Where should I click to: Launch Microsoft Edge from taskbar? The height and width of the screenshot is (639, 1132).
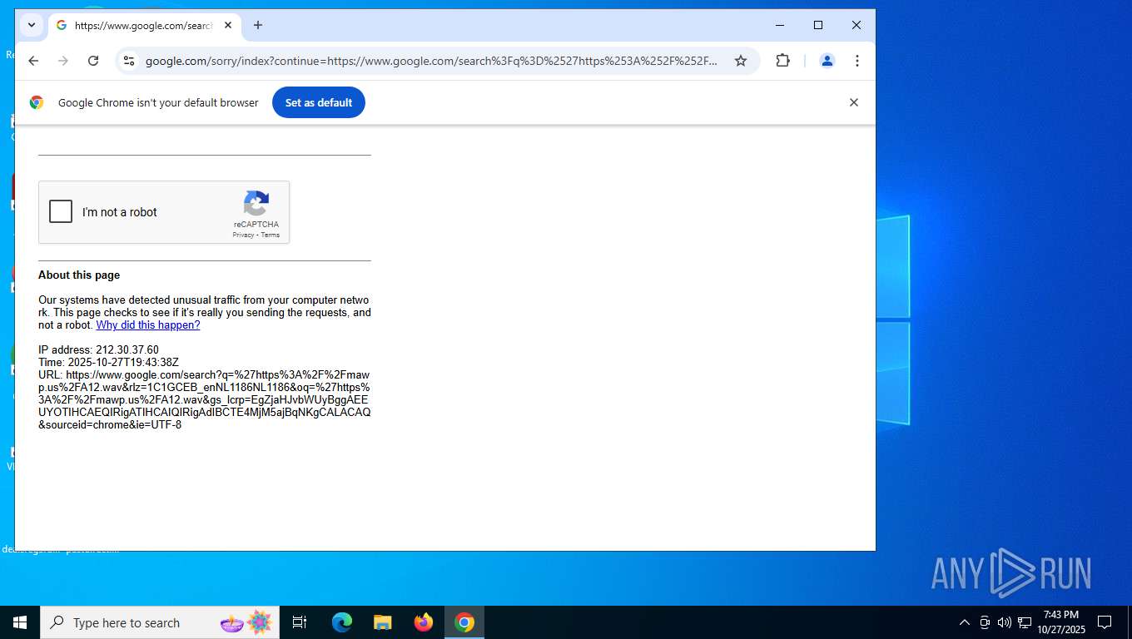[341, 622]
